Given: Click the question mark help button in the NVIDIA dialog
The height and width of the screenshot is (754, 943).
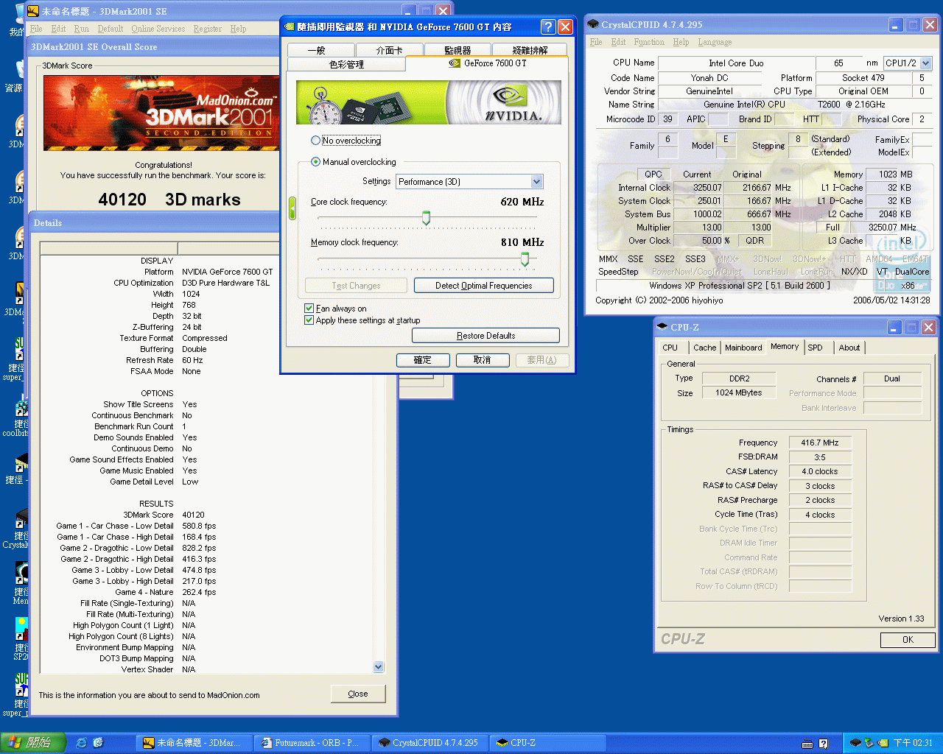Looking at the screenshot, I should [548, 27].
